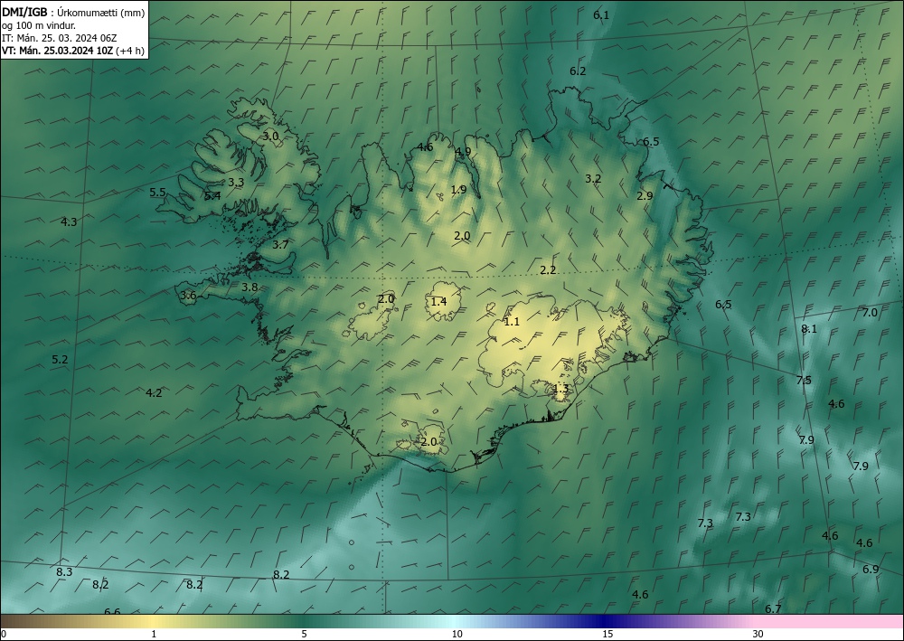The height and width of the screenshot is (641, 904).
Task: Click the 3.0 value in the Westfjords
Action: pyautogui.click(x=270, y=137)
